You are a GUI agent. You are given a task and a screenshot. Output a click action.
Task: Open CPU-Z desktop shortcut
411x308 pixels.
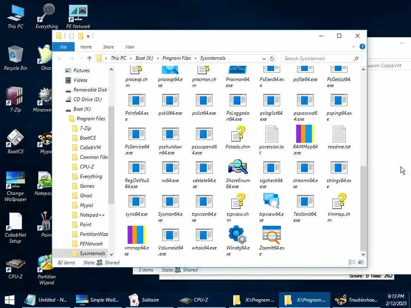15,265
